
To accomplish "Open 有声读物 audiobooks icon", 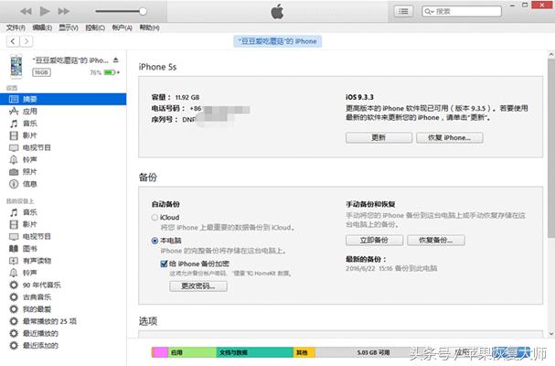I will (14, 261).
